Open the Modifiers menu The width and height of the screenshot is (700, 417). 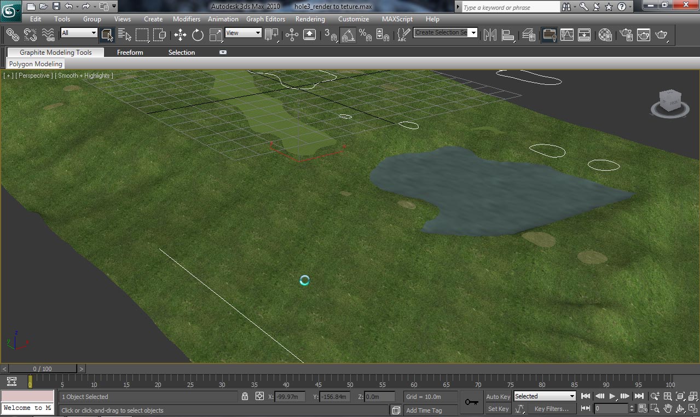pos(186,19)
